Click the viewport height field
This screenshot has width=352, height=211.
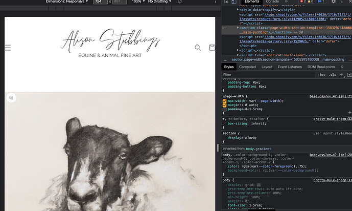pyautogui.click(x=120, y=2)
